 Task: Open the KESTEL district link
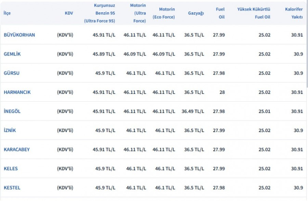[x=12, y=187]
